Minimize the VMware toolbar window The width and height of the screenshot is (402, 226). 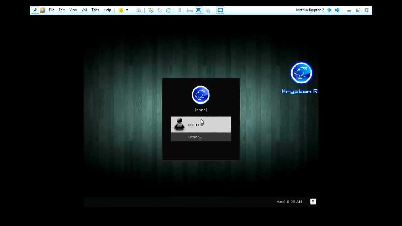(349, 10)
